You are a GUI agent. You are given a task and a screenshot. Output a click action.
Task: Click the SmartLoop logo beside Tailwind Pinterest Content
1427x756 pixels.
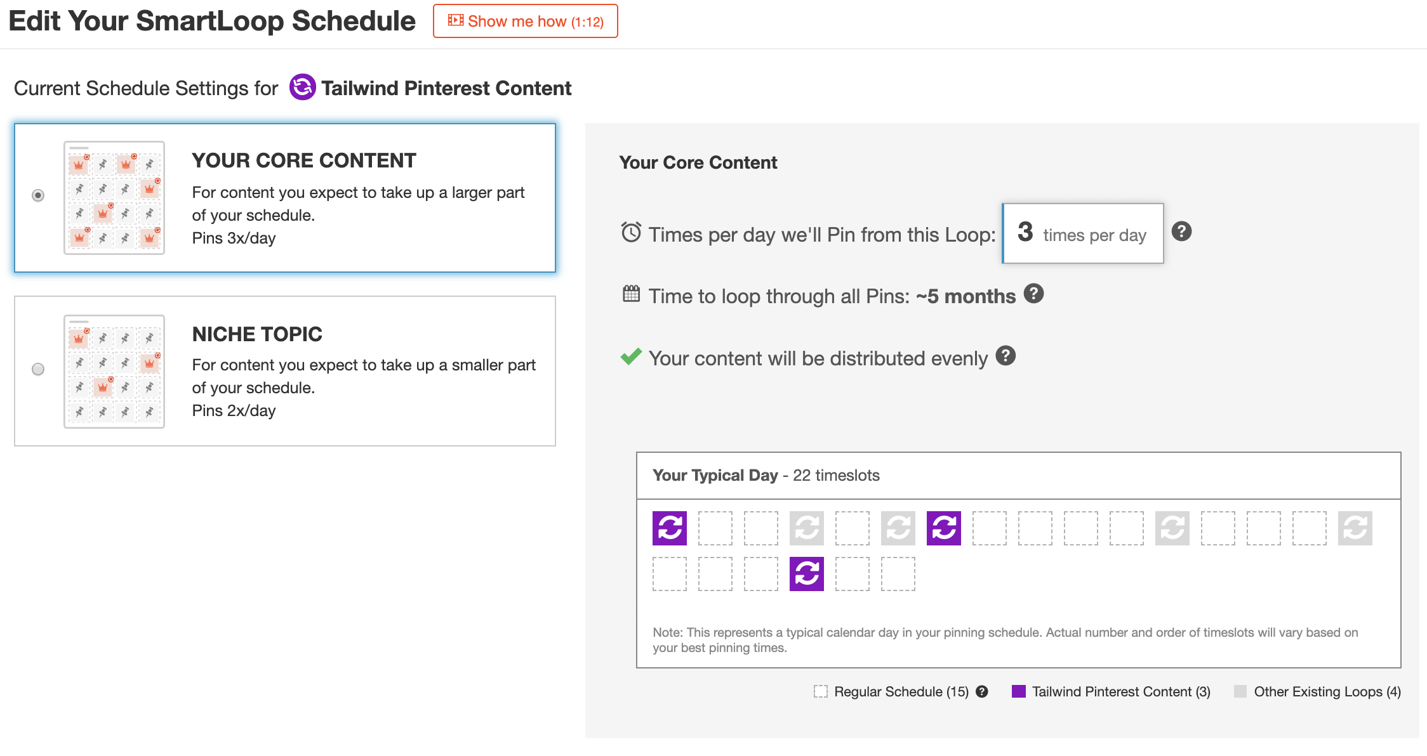point(303,88)
